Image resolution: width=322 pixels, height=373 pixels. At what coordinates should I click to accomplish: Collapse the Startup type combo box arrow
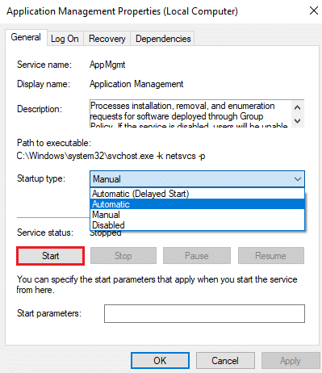298,179
